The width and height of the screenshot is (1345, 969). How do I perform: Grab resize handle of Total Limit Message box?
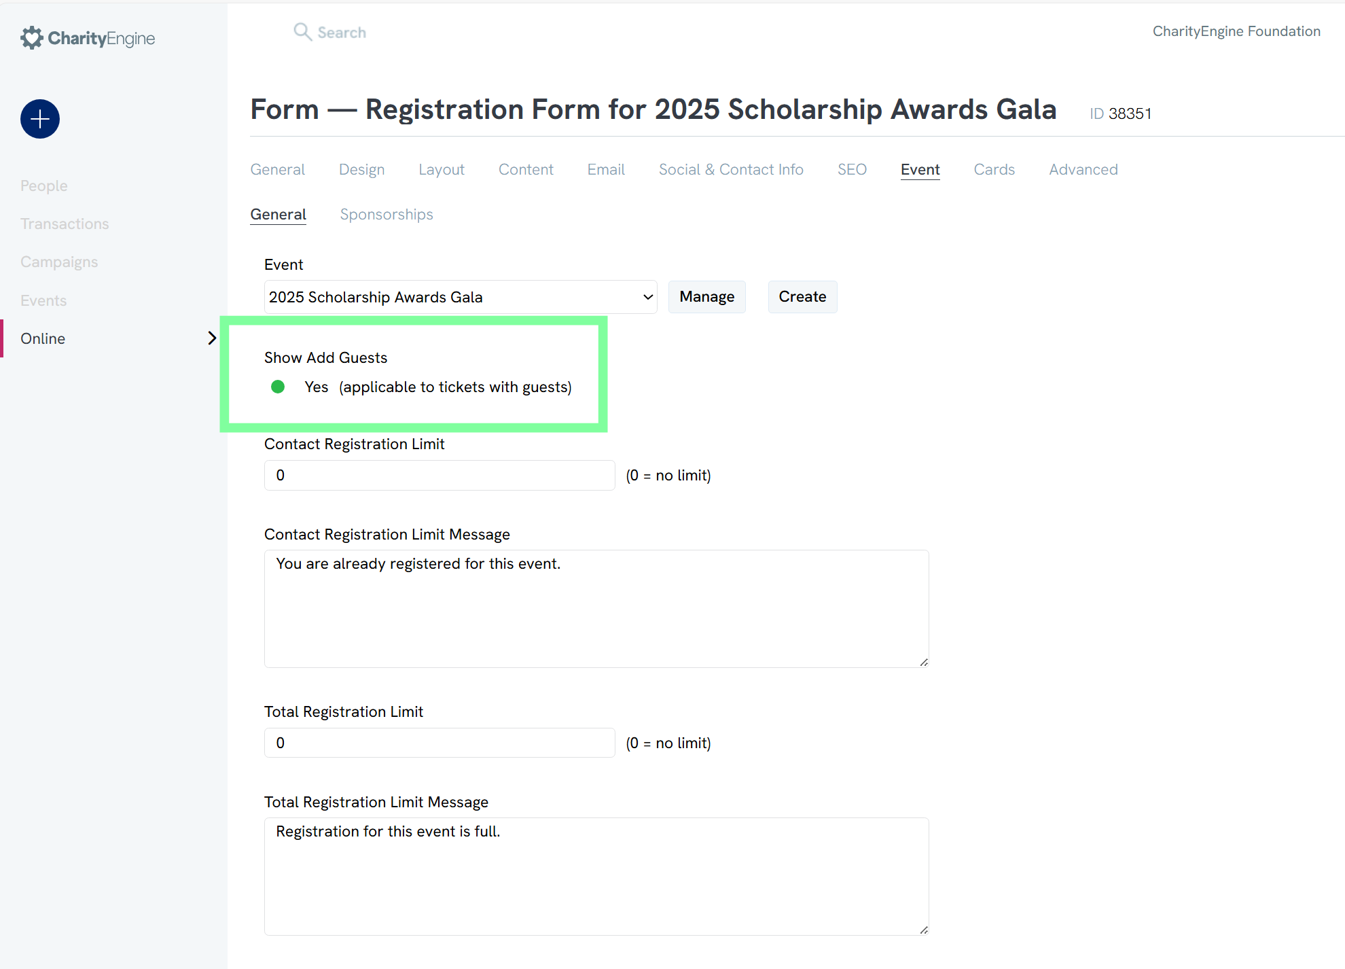[x=924, y=930]
